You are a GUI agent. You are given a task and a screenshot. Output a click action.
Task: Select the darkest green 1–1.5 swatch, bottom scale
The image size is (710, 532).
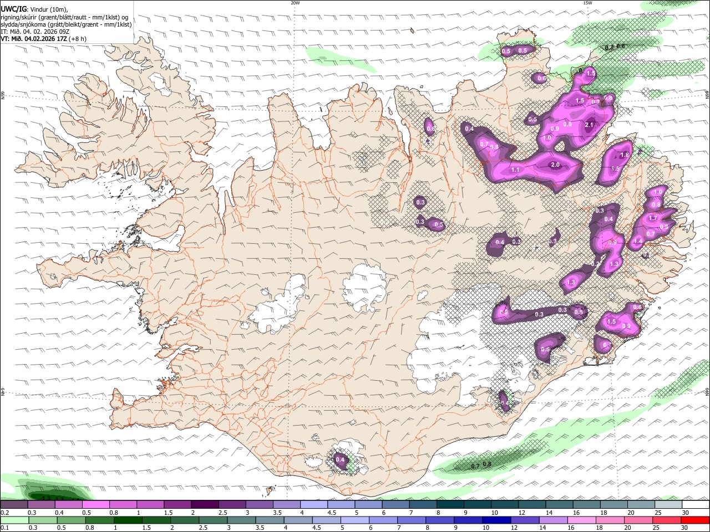pyautogui.click(x=127, y=520)
